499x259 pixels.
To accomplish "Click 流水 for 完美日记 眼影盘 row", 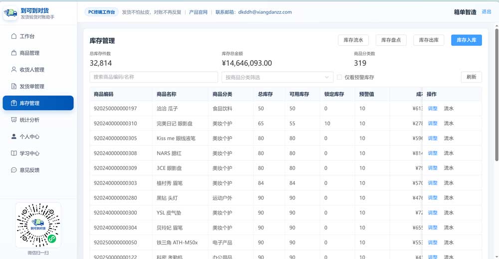I will tap(449, 124).
